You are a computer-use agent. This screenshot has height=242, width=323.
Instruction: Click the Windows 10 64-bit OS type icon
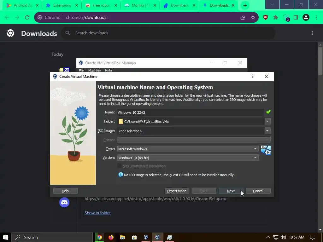(x=266, y=150)
